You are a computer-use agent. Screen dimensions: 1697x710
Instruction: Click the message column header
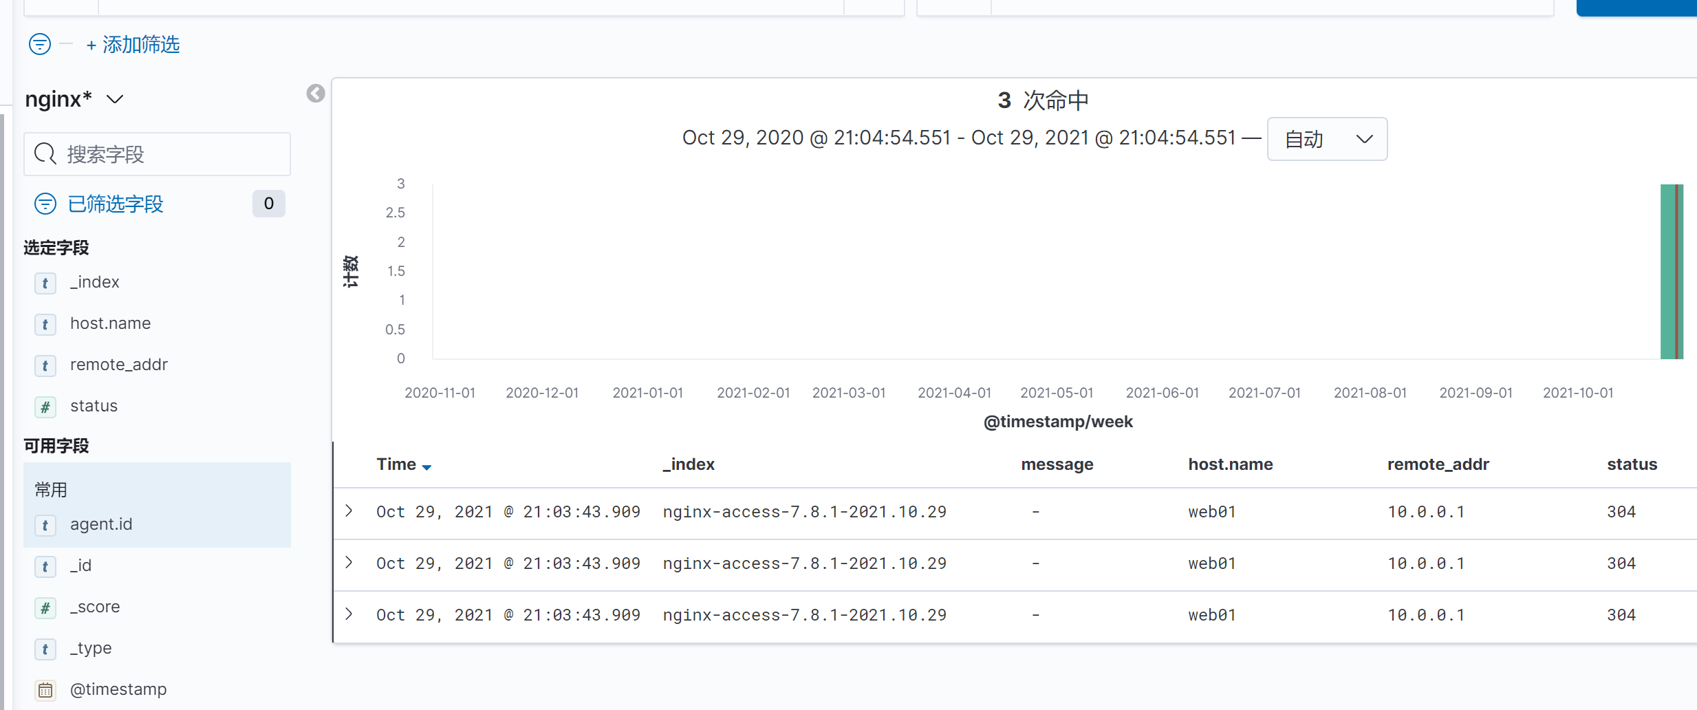pyautogui.click(x=1057, y=464)
